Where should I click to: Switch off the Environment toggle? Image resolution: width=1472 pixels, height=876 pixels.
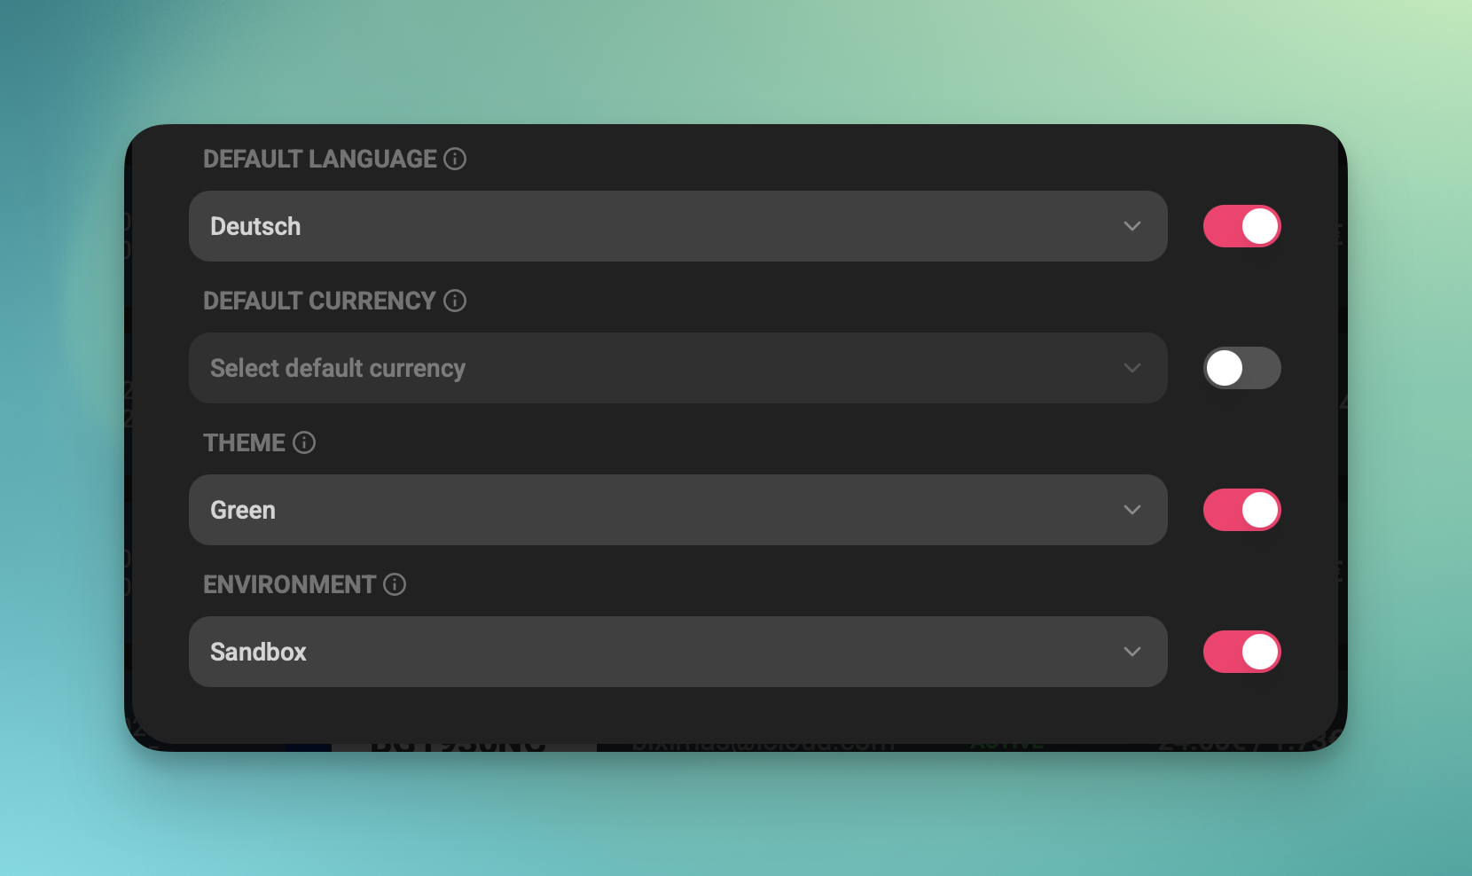1241,652
